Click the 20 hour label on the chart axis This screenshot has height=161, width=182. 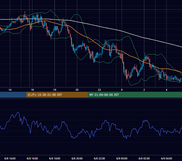click(77, 90)
